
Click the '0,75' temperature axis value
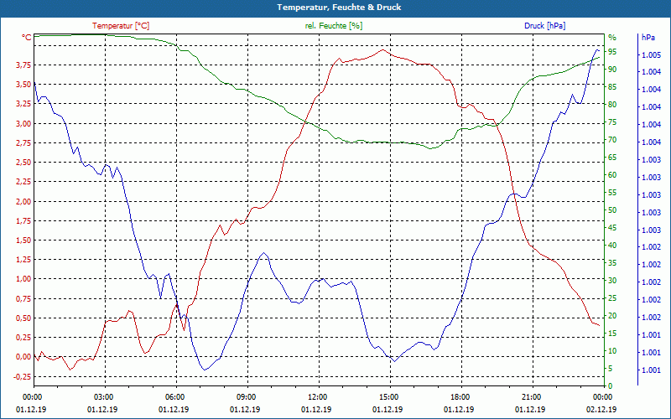(23, 299)
